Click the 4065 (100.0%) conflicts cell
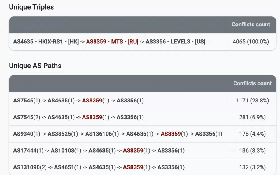This screenshot has height=175, width=280. (251, 42)
